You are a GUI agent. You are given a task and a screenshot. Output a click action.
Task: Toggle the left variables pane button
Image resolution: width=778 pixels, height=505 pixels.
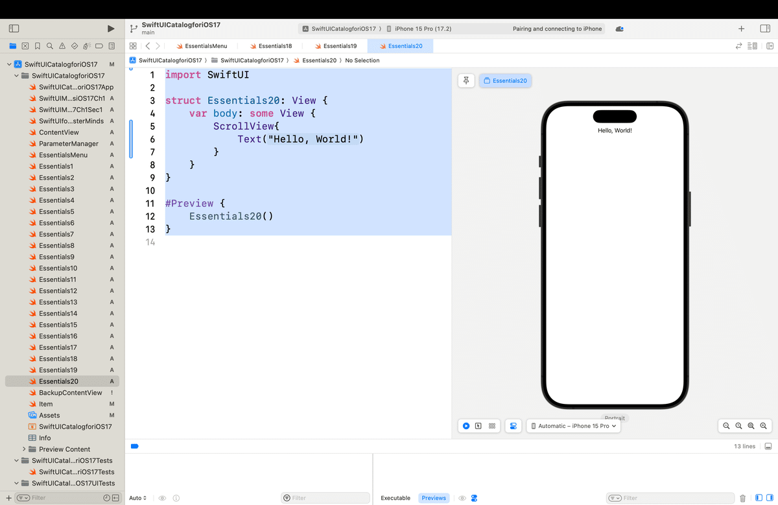click(759, 498)
